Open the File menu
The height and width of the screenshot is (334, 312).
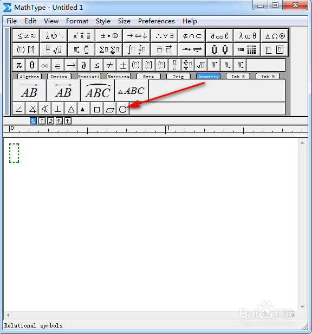(x=11, y=21)
